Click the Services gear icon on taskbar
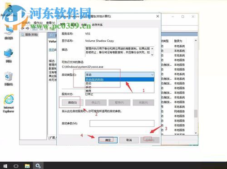Image resolution: width=227 pixels, height=169 pixels. (x=38, y=166)
